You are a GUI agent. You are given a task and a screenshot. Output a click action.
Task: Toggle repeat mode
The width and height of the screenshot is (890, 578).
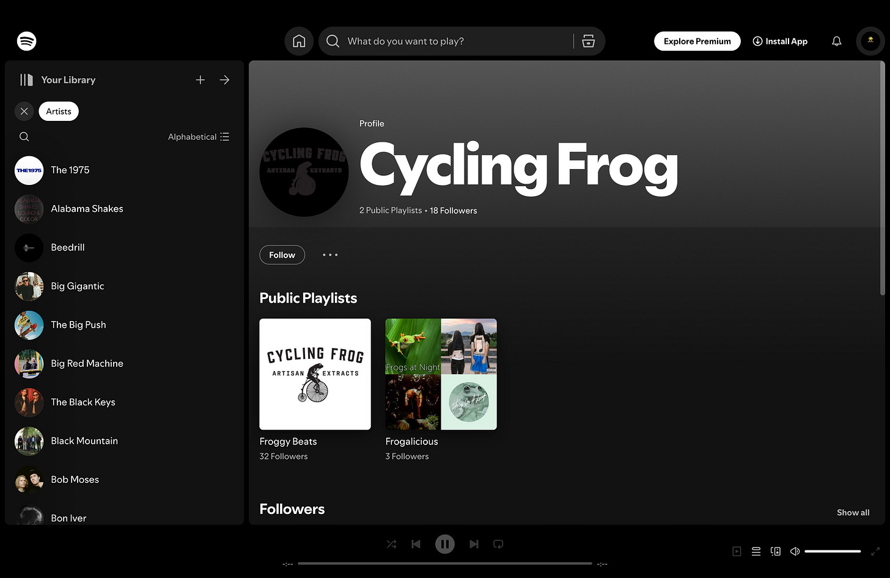(x=498, y=544)
